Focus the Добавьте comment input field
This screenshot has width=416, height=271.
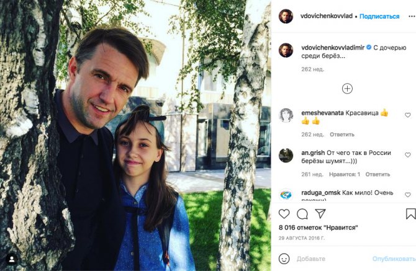pos(333,259)
